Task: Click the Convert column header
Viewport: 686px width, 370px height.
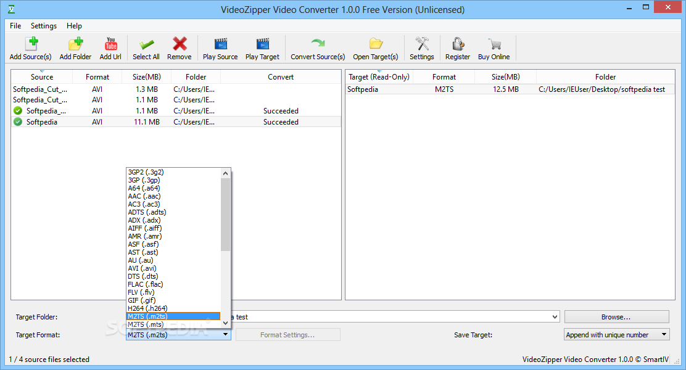Action: coord(281,76)
